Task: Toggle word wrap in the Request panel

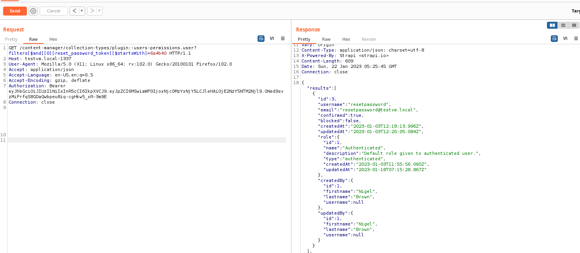Action: coord(261,38)
